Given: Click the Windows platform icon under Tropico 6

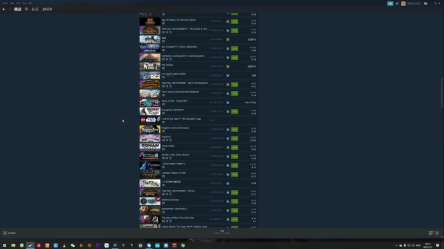Looking at the screenshot, I should [x=163, y=140].
